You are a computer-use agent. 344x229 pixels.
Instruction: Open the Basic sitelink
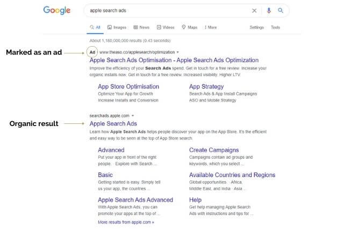[105, 175]
